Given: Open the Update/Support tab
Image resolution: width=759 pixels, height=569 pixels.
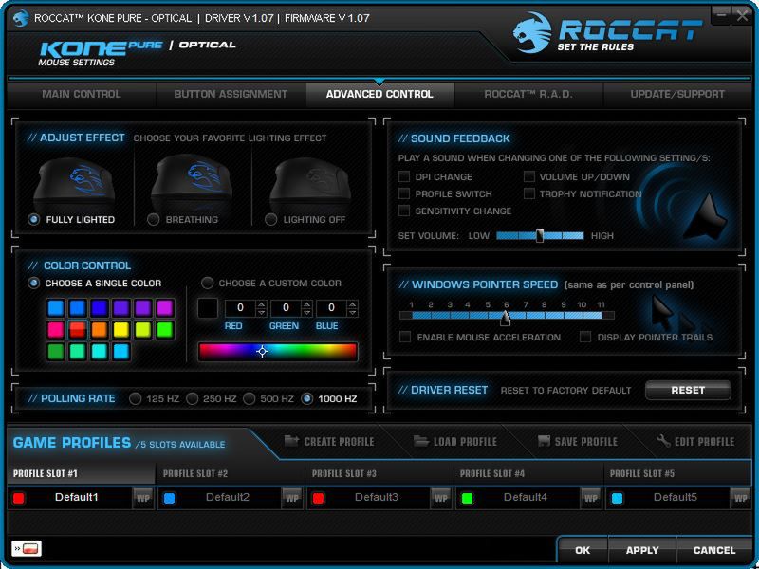Looking at the screenshot, I should [x=677, y=94].
